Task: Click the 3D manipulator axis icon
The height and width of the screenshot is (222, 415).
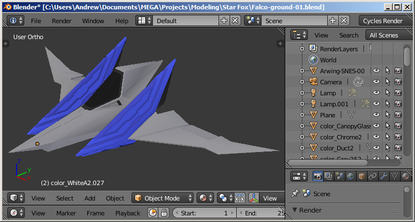Action: pyautogui.click(x=254, y=198)
